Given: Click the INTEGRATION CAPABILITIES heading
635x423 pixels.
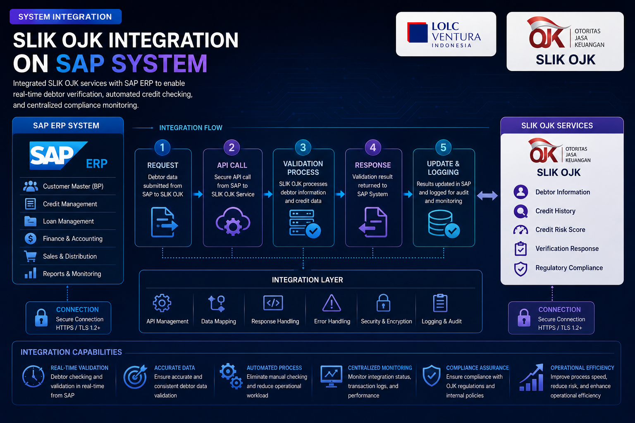Looking at the screenshot, I should point(71,352).
